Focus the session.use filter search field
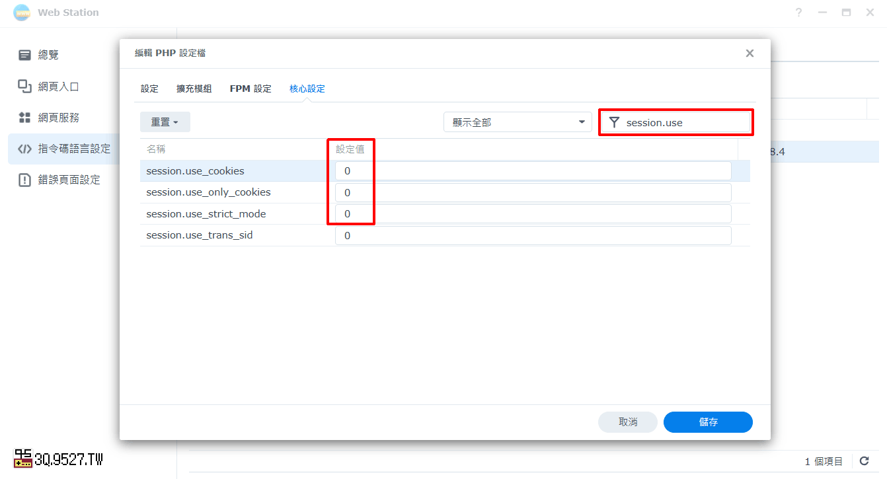 pos(675,122)
